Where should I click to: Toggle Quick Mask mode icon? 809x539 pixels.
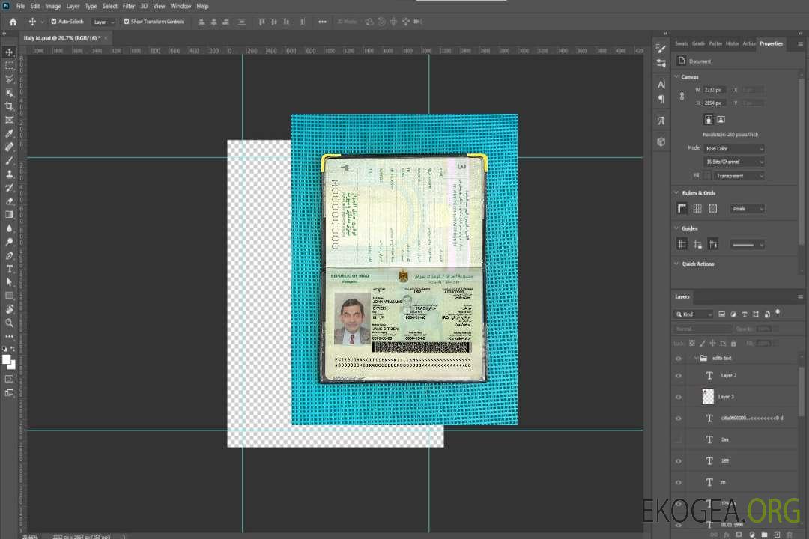[x=9, y=379]
